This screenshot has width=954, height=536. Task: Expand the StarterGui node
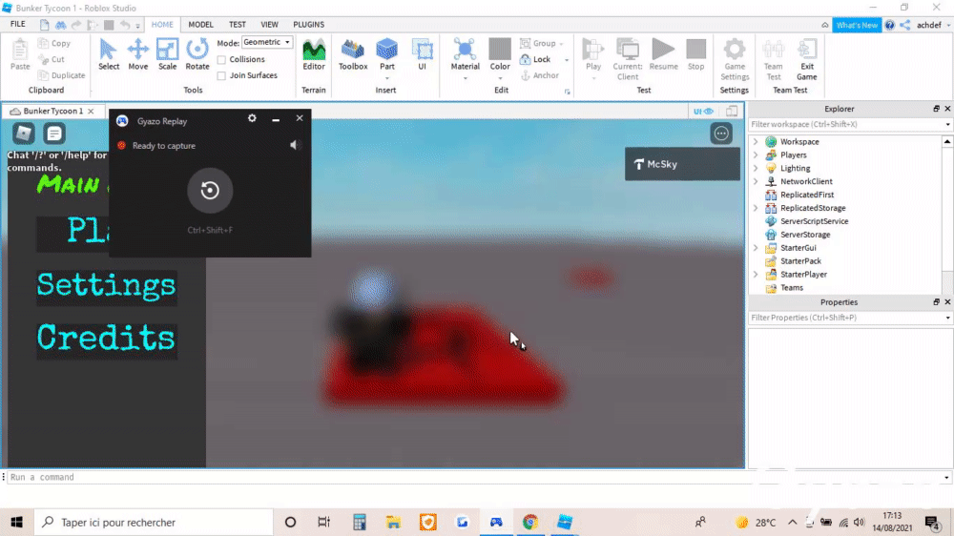tap(756, 248)
